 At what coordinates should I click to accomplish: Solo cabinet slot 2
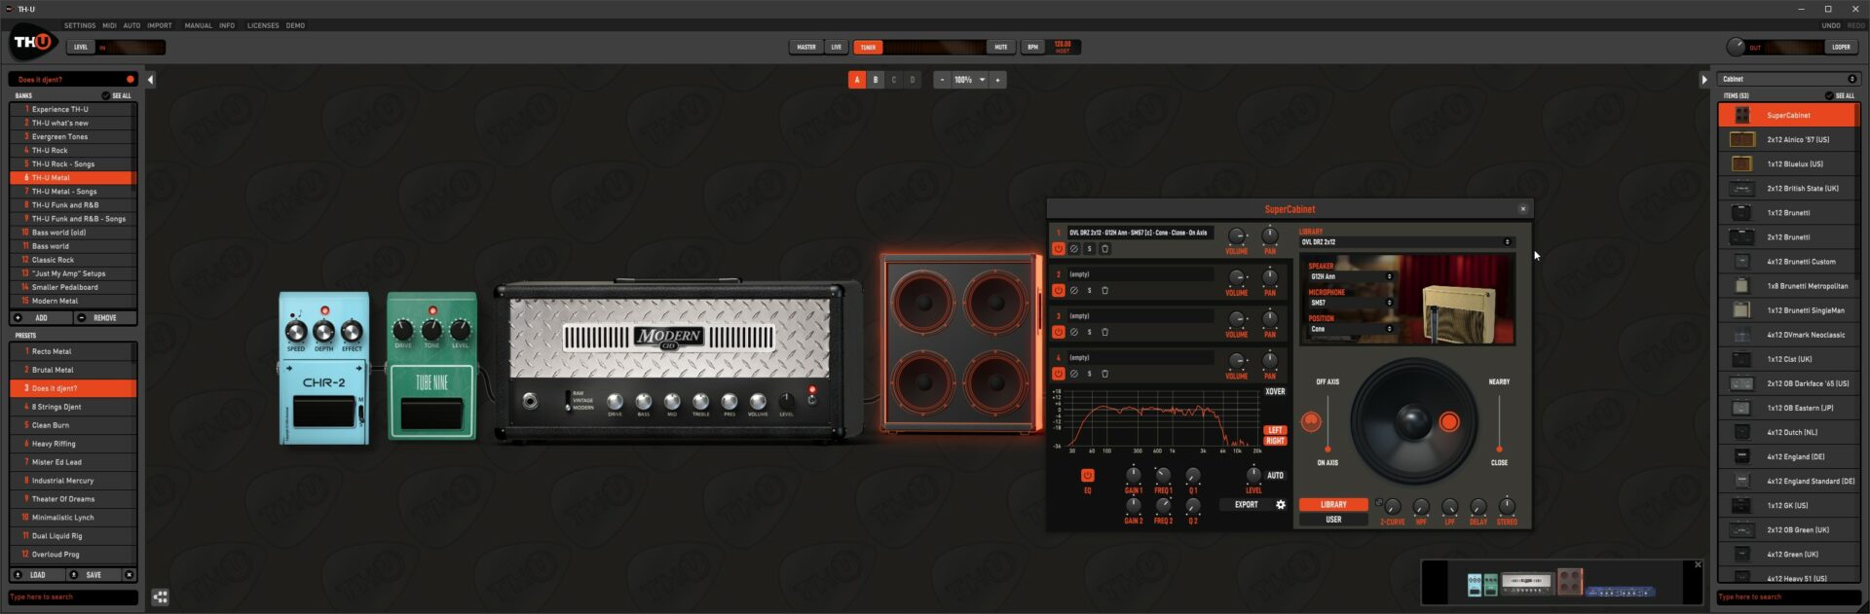(x=1089, y=291)
